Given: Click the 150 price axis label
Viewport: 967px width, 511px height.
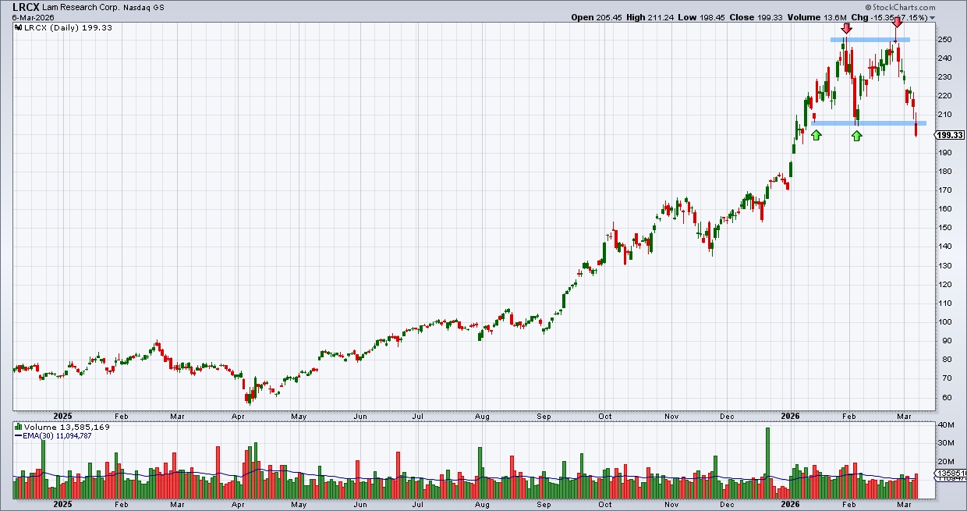Looking at the screenshot, I should coord(945,228).
